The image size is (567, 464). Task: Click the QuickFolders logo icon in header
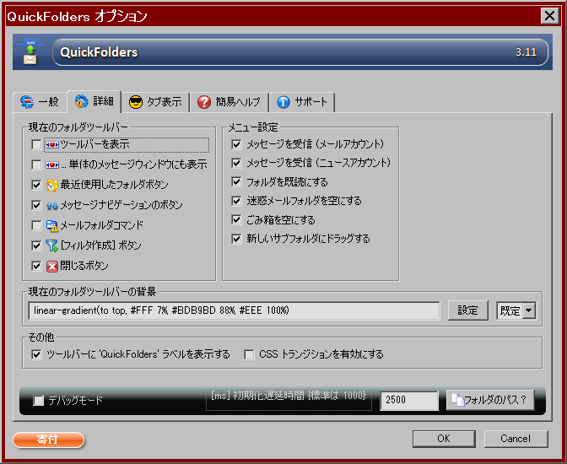tap(30, 52)
